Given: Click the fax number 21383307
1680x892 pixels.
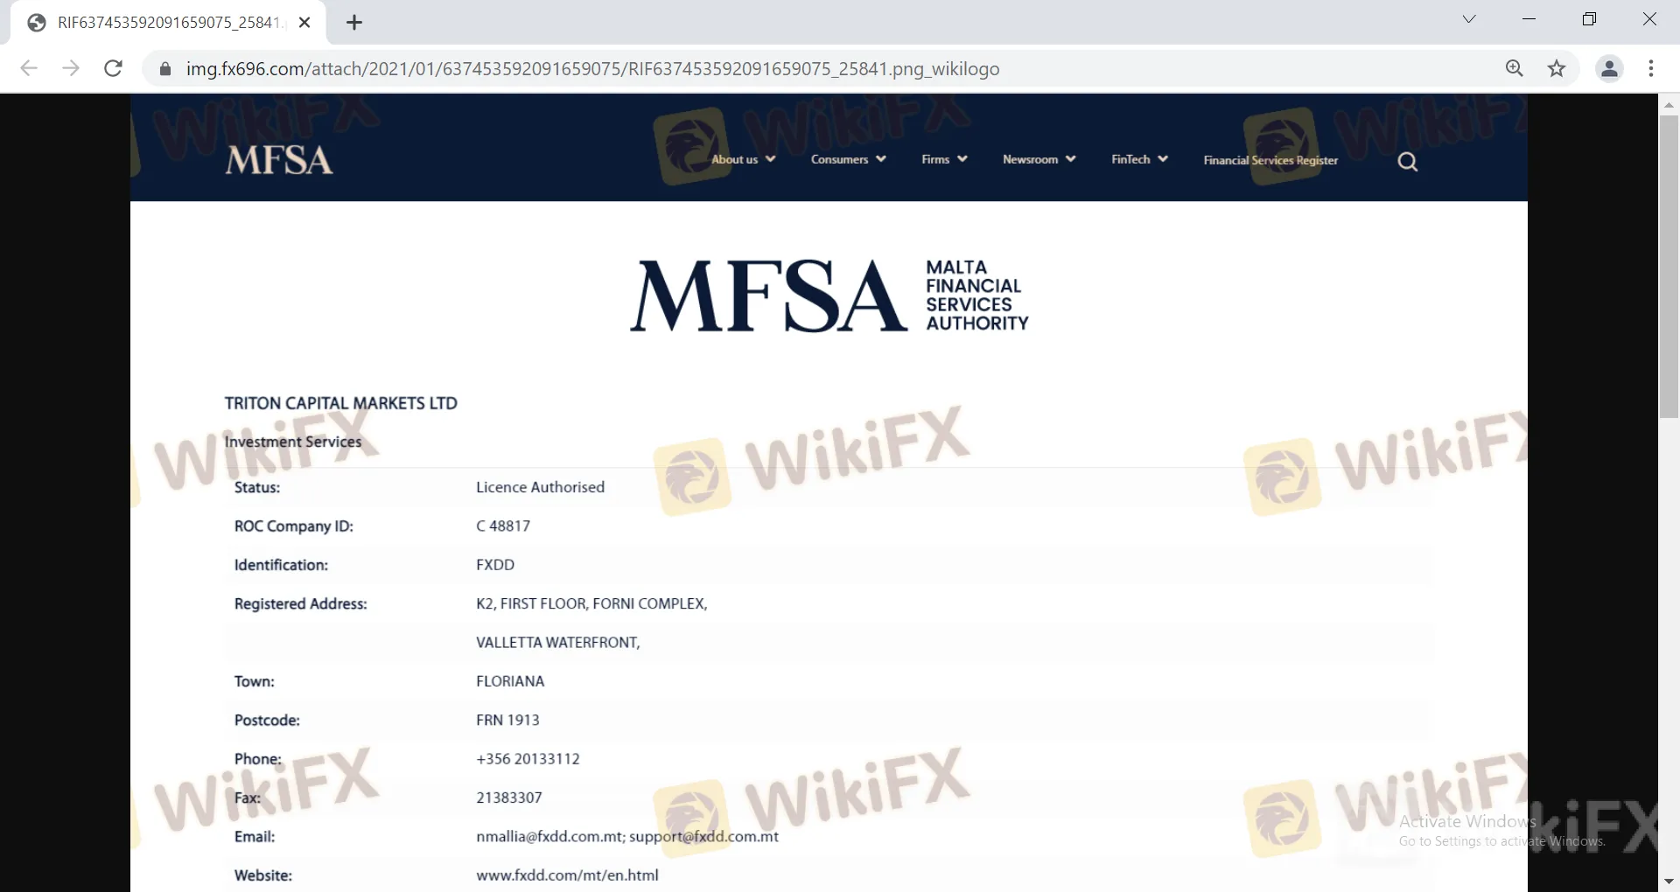Looking at the screenshot, I should (x=509, y=798).
